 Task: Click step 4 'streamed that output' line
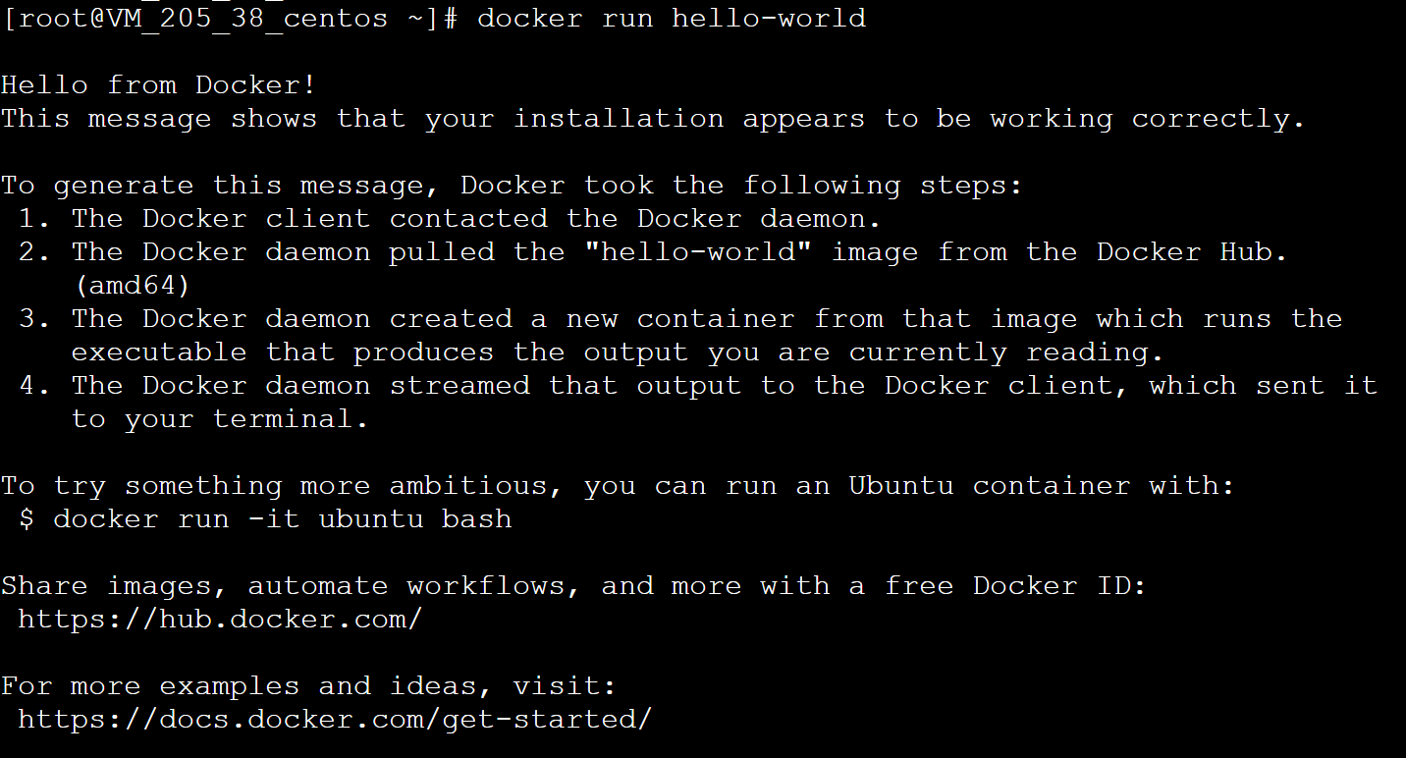coord(697,386)
